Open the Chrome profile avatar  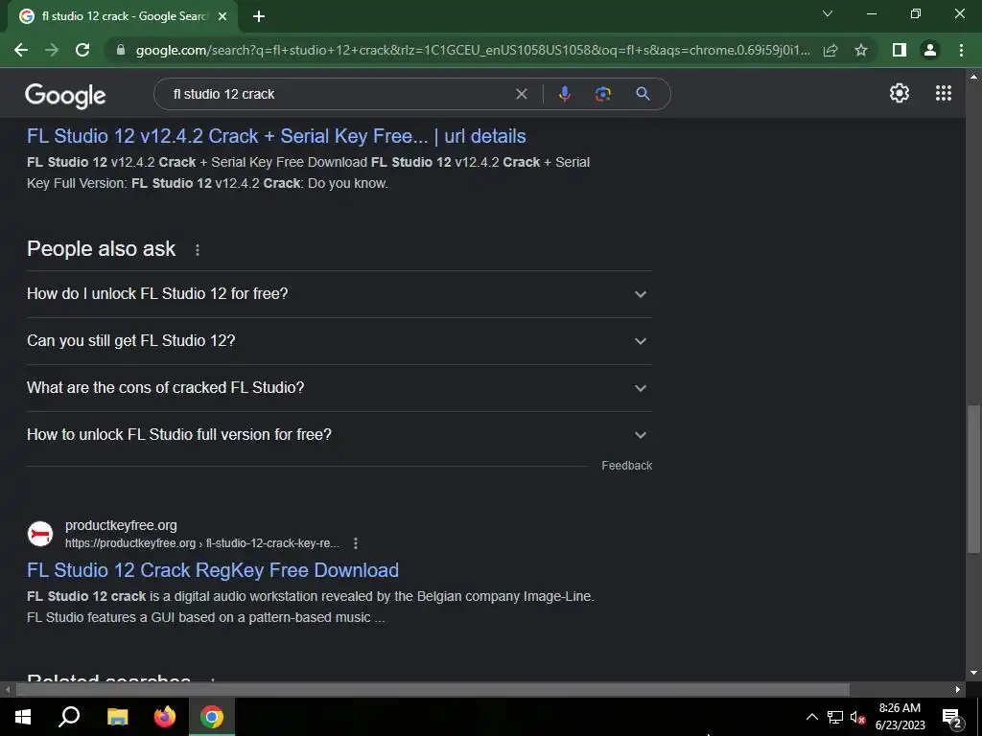pyautogui.click(x=930, y=50)
